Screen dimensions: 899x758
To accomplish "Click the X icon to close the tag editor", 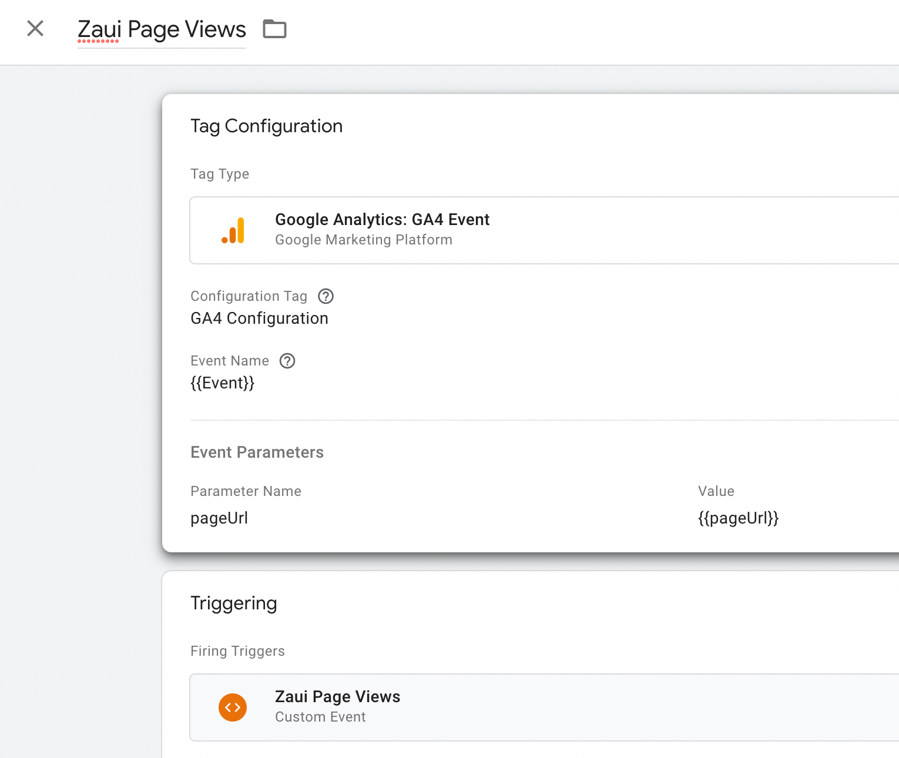I will coord(35,28).
